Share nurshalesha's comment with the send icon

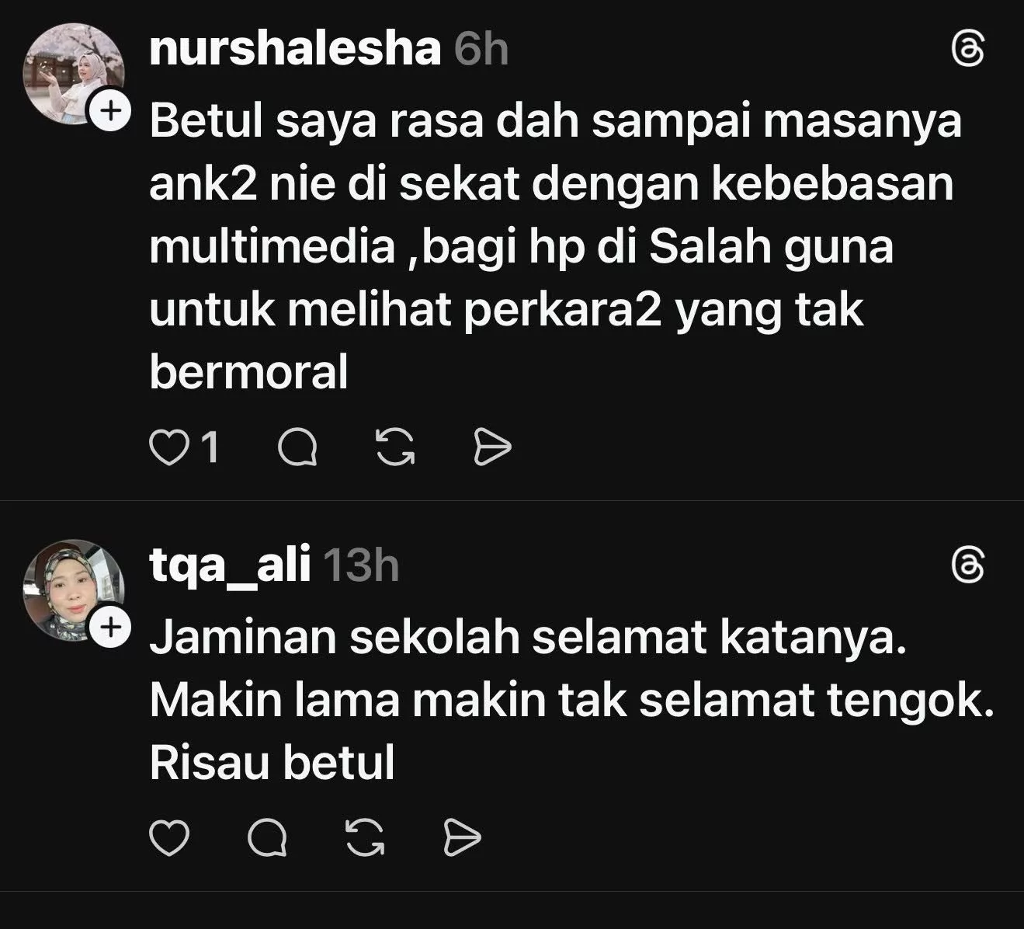[x=493, y=448]
